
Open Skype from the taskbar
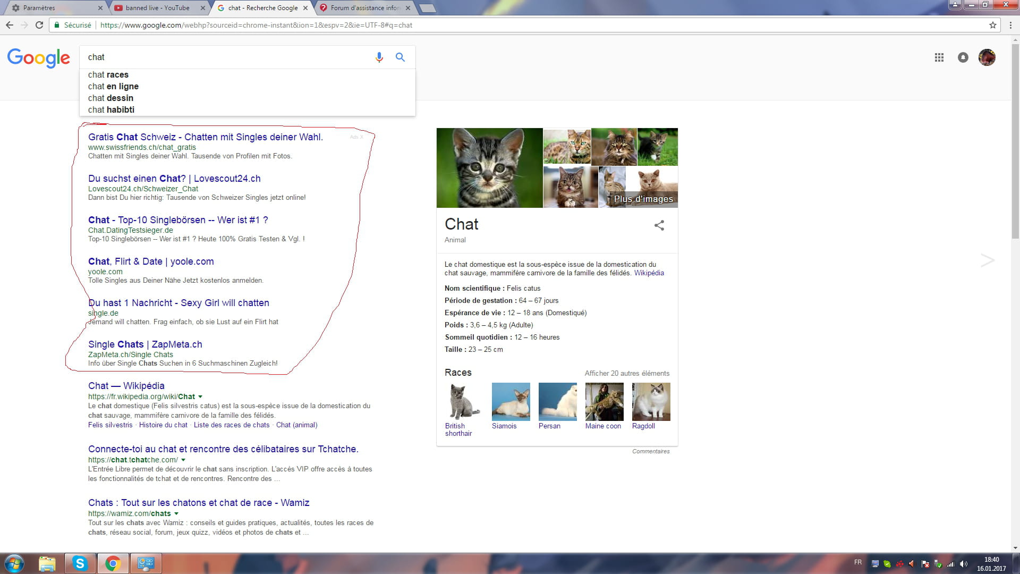pyautogui.click(x=80, y=563)
